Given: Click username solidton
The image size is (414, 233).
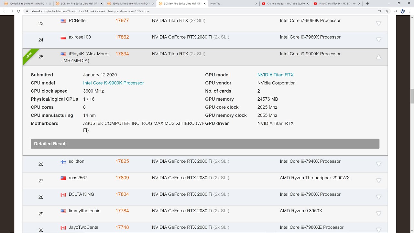Looking at the screenshot, I should tap(77, 161).
